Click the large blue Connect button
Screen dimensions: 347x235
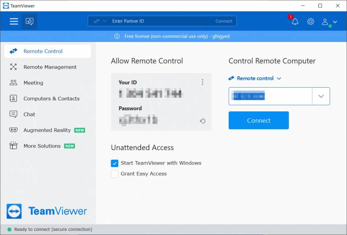point(258,120)
